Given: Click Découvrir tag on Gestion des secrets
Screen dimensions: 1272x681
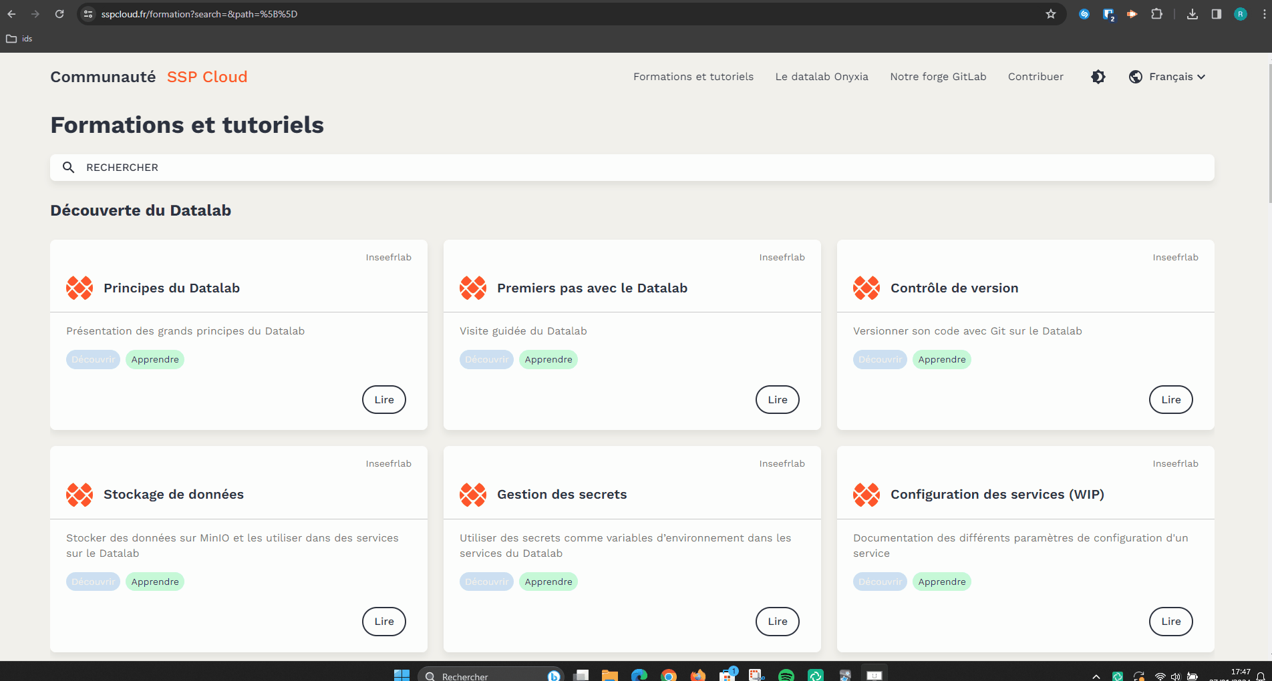Looking at the screenshot, I should click(x=486, y=582).
